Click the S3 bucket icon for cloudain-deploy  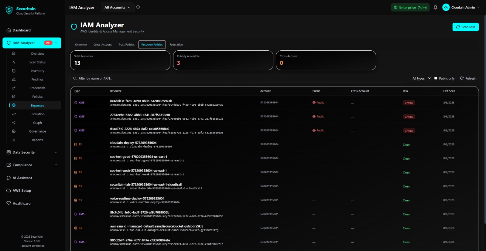coord(76,144)
